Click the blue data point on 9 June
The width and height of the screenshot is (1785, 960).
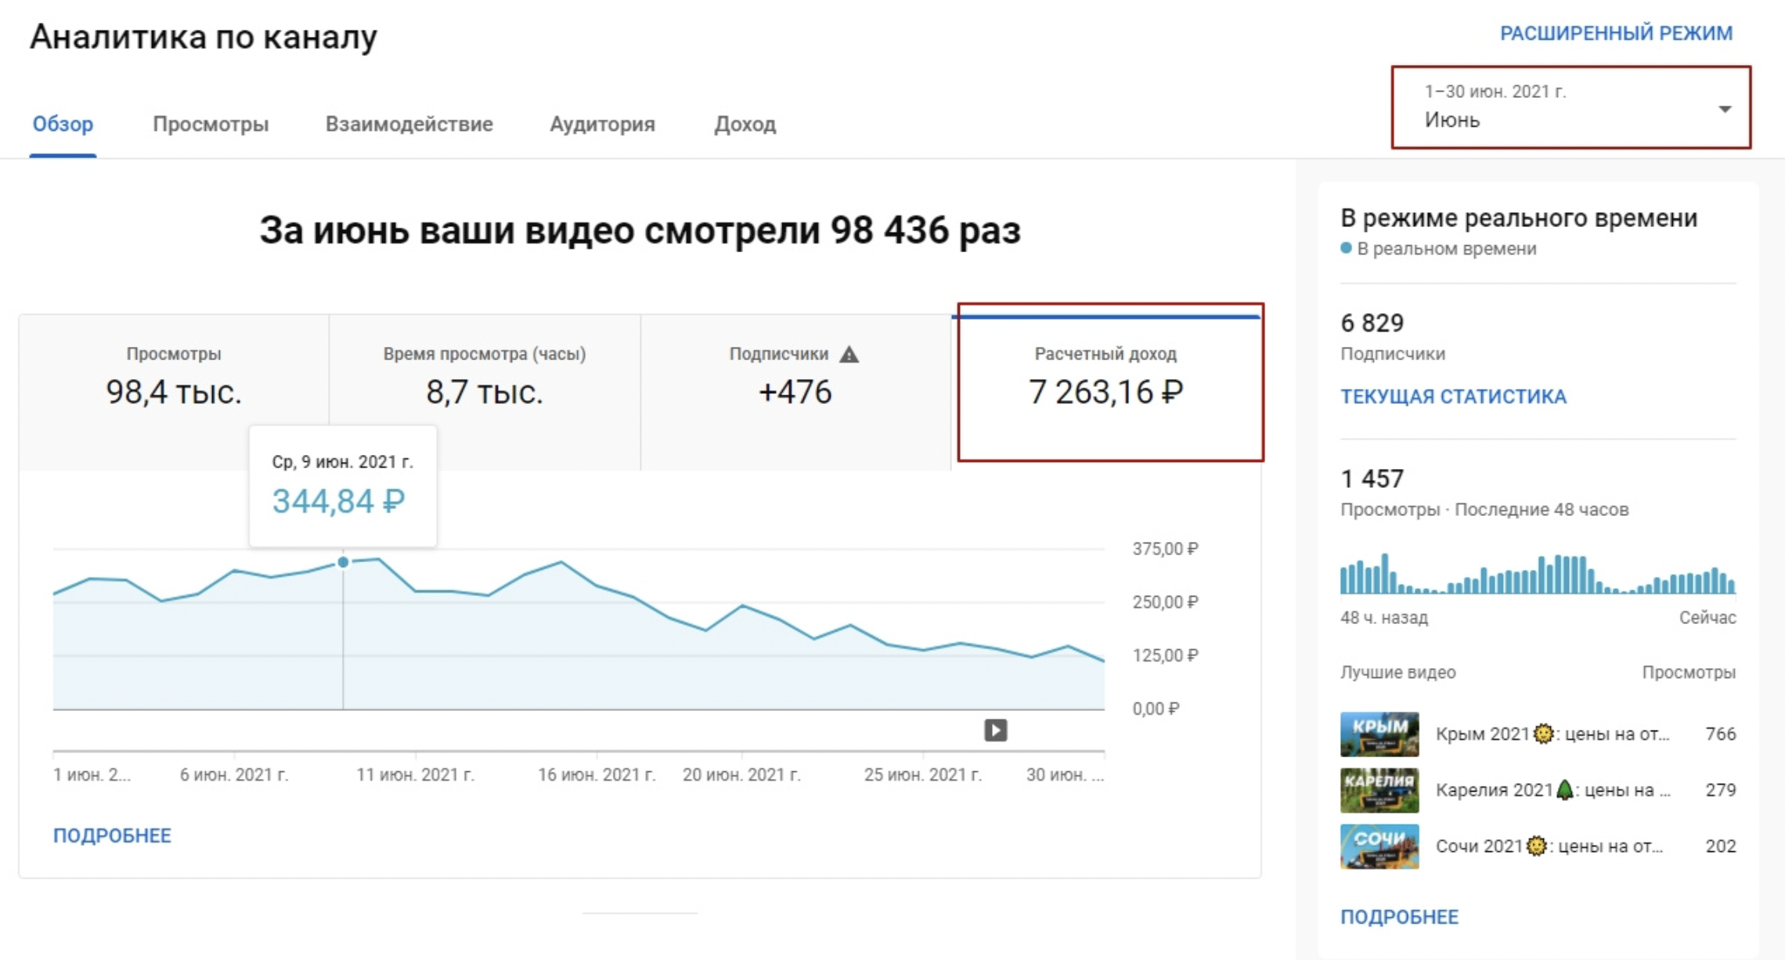[343, 562]
